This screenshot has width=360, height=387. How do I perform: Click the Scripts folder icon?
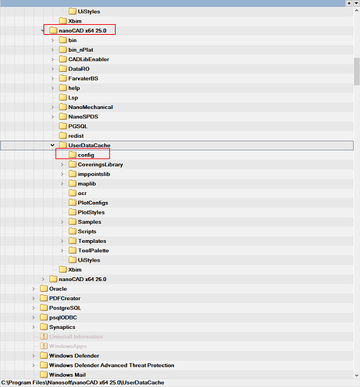[73, 231]
